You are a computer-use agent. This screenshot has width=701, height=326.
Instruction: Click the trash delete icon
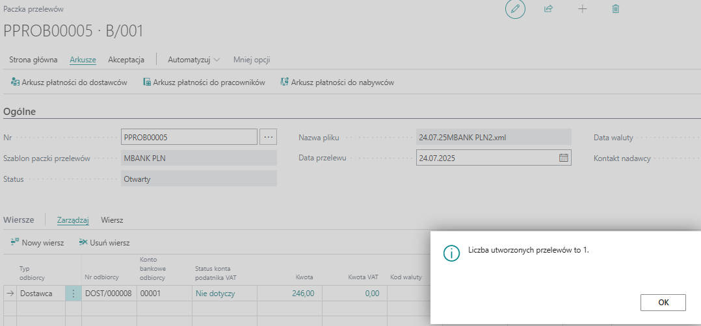616,9
